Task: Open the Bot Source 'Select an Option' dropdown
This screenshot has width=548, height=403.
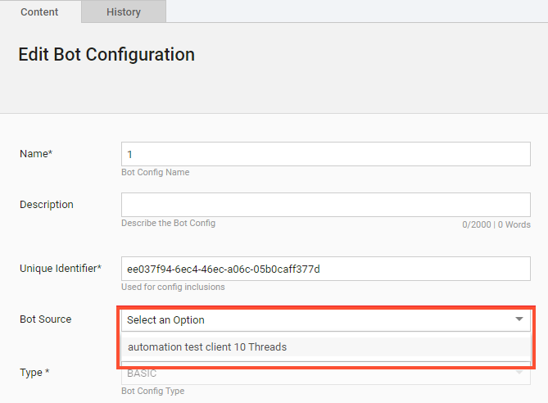Action: 326,319
